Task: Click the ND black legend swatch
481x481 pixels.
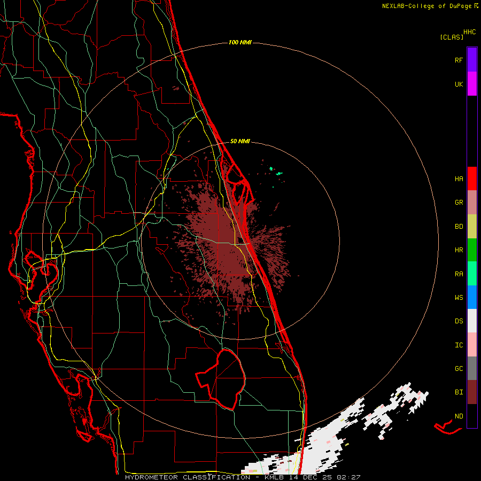Action: 472,416
